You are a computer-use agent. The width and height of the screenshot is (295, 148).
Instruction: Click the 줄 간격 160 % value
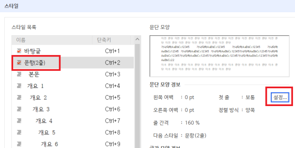tap(192, 123)
